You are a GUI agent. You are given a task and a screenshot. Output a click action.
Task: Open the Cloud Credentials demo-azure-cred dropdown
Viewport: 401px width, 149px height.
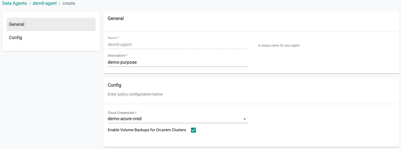coord(178,119)
